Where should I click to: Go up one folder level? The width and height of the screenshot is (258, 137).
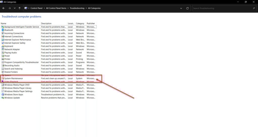[x=20, y=8]
